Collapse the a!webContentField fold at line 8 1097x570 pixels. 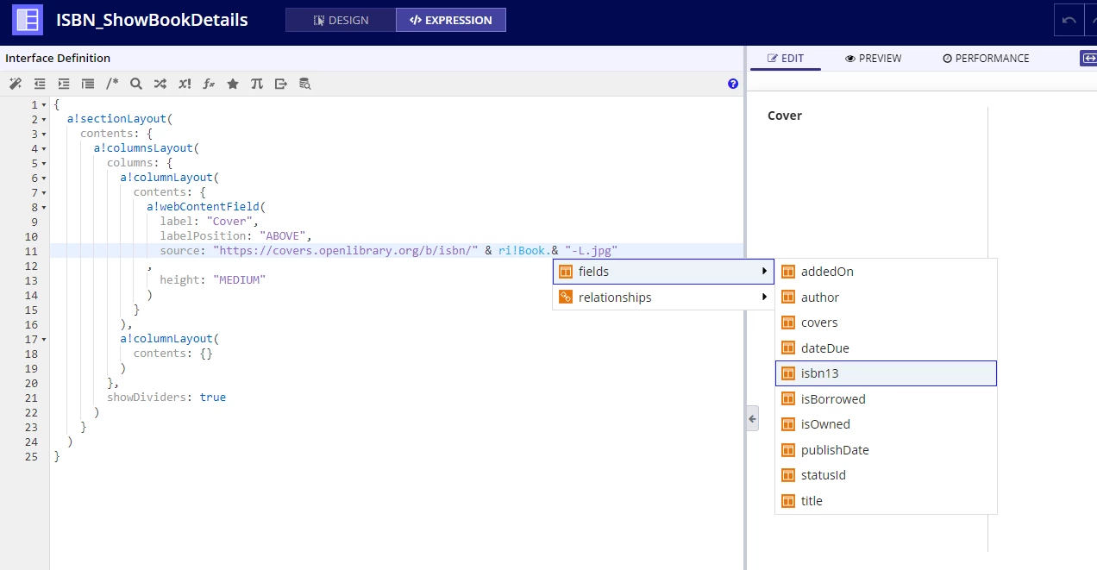click(44, 208)
